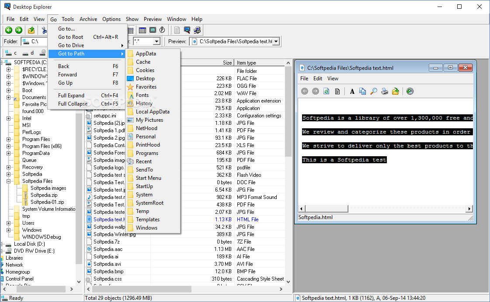This screenshot has height=302, width=490.
Task: Select Softpedia Winter.jpg in file list
Action: click(x=115, y=234)
